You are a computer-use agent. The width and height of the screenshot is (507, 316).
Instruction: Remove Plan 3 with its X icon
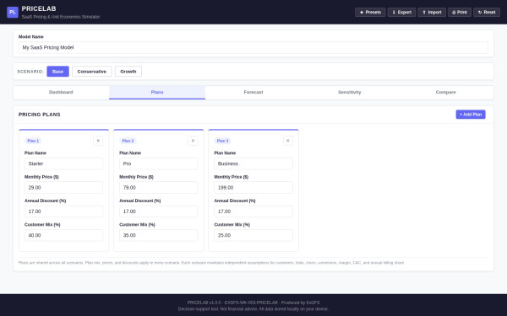288,141
